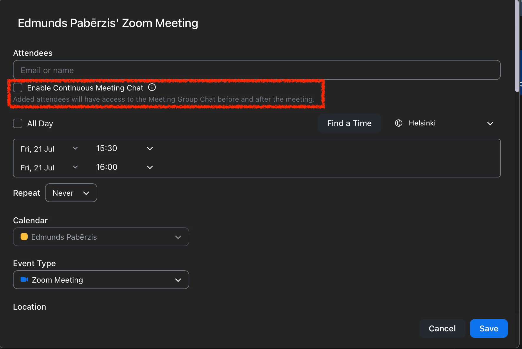
Task: Click the info icon beside Continuous Meeting Chat
Action: click(x=152, y=87)
